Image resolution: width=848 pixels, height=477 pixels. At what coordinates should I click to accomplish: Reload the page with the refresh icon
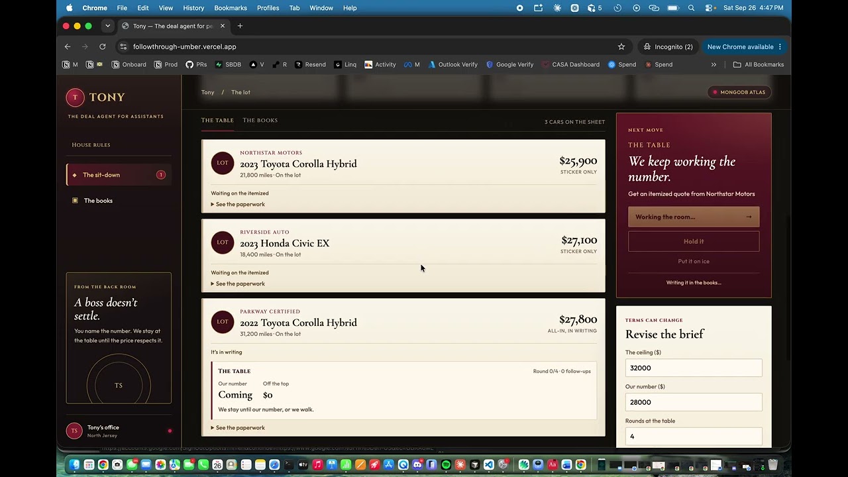[x=103, y=47]
